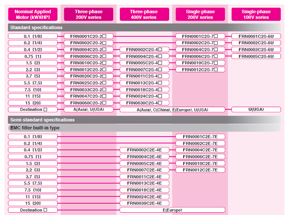
Task: Select model FRN0004C2S-7 cell
Action: [x=200, y=50]
